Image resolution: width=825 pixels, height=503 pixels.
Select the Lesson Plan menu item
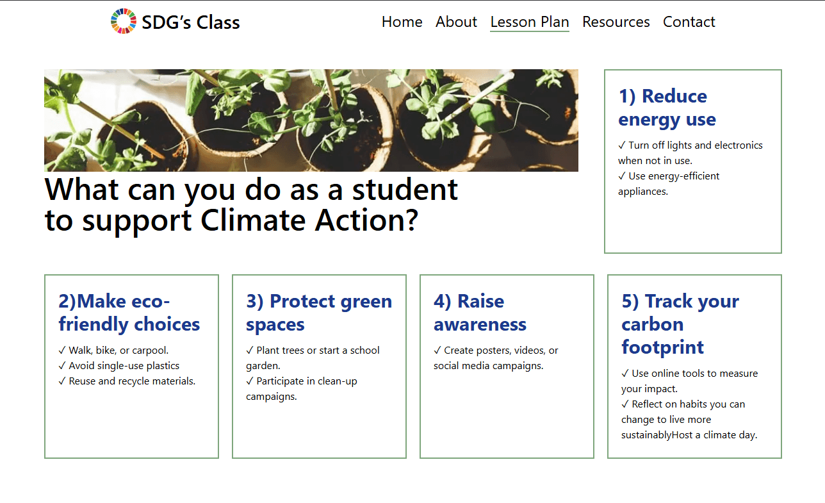coord(529,22)
